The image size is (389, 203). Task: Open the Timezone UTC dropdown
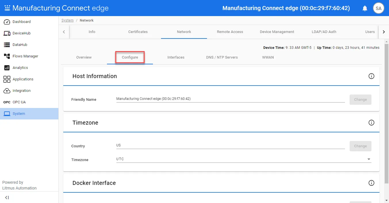(x=244, y=159)
